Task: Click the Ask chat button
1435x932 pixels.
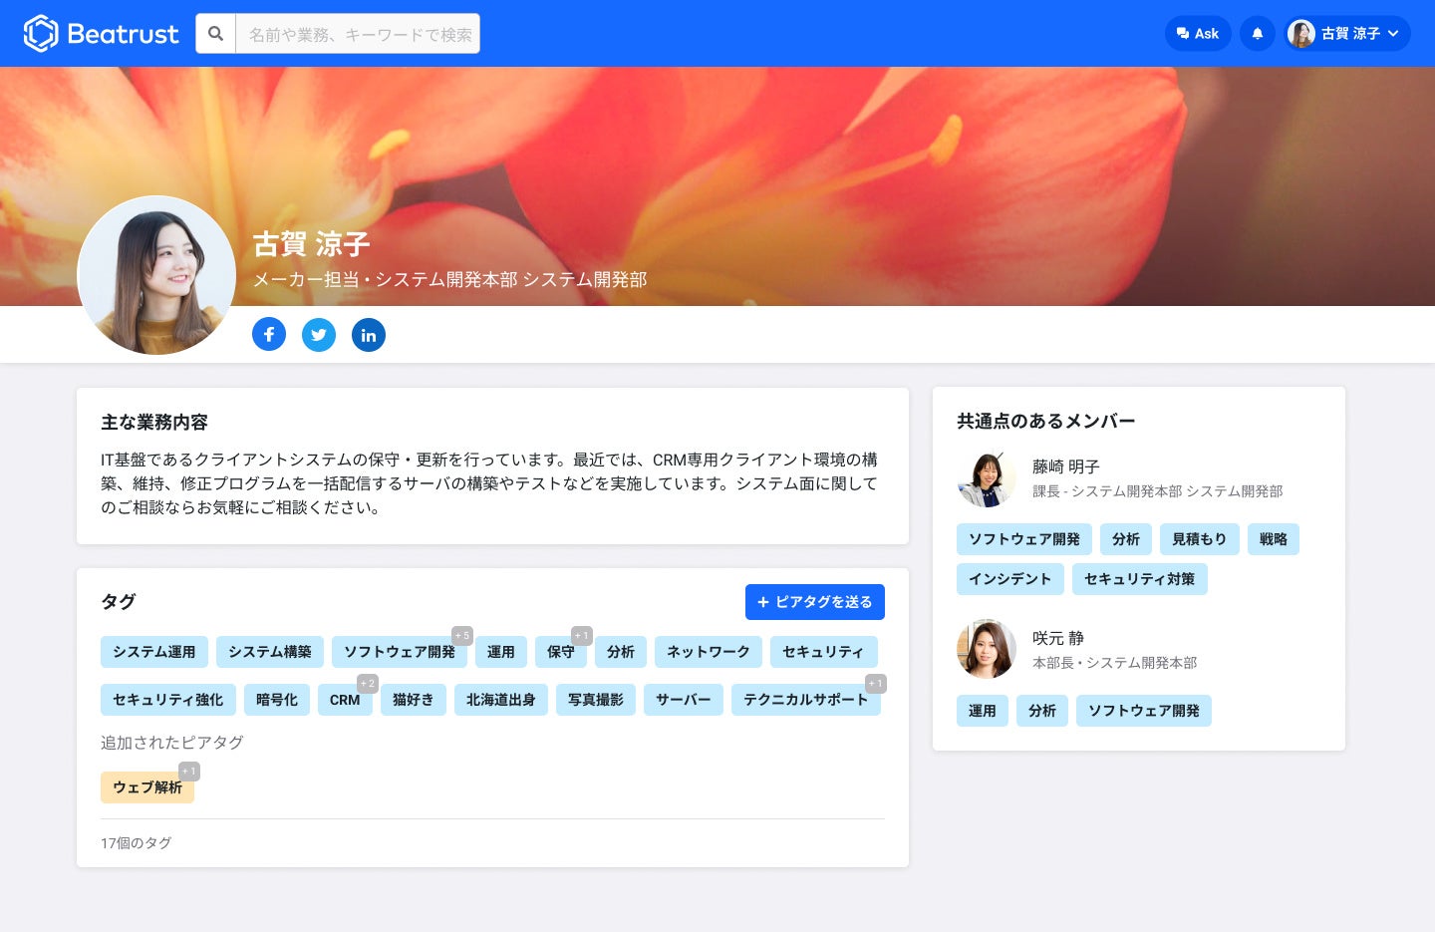Action: (1198, 34)
